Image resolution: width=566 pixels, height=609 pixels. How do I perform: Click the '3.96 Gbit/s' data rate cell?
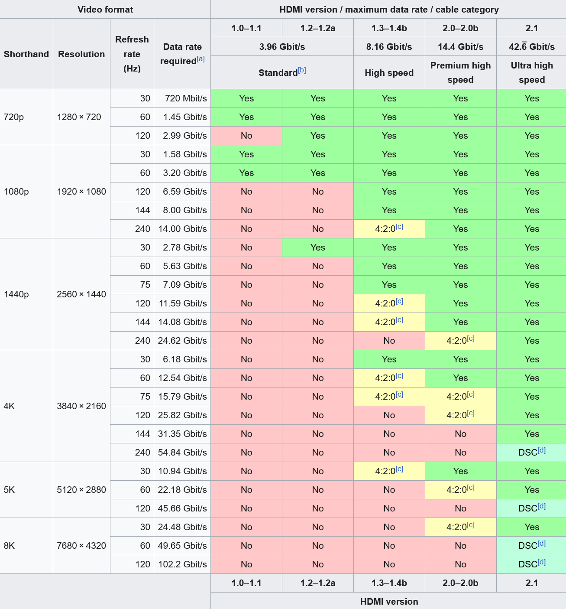coord(282,47)
